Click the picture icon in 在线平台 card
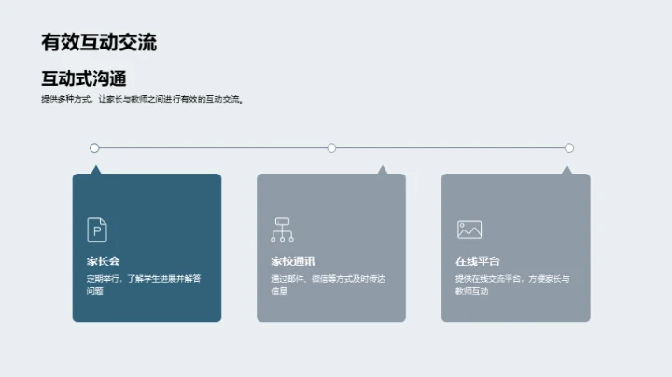 click(x=469, y=230)
